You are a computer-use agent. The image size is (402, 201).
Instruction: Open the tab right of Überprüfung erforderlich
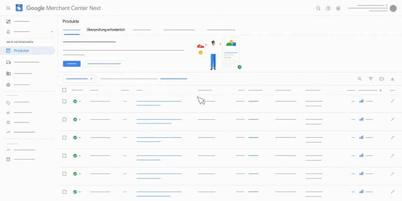[142, 30]
